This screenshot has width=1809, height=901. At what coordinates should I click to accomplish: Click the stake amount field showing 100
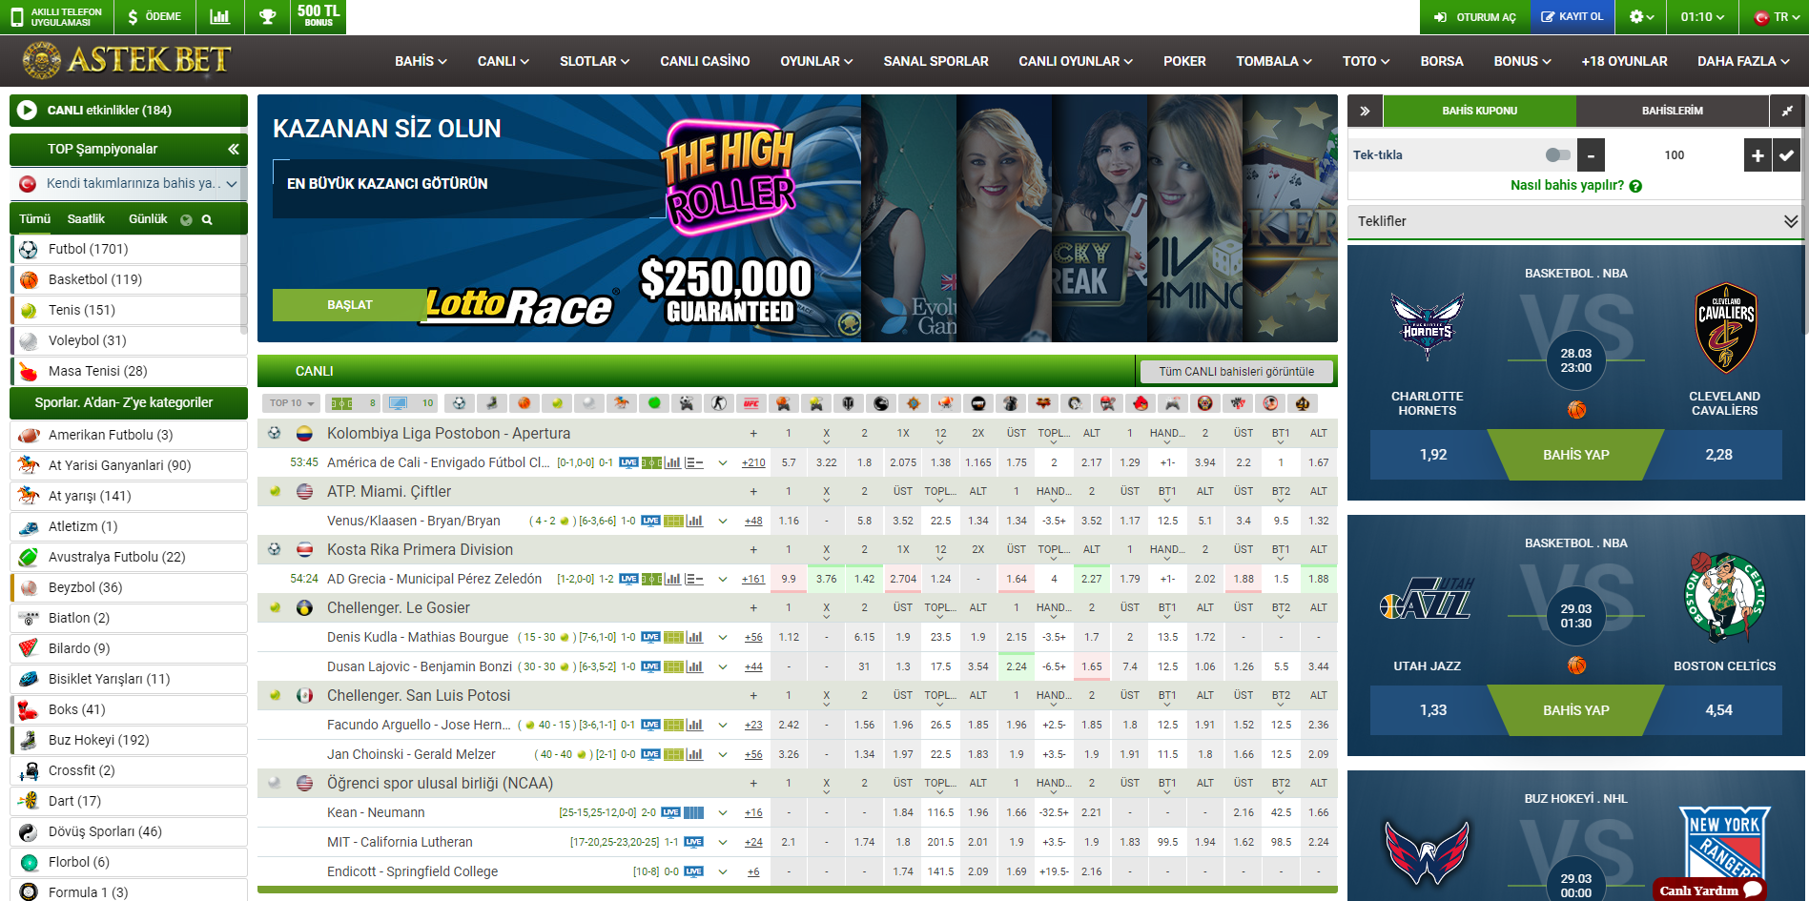tap(1675, 155)
